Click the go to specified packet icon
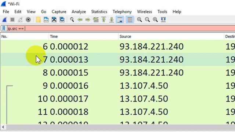Image resolution: width=235 pixels, height=132 pixels. [96, 19]
